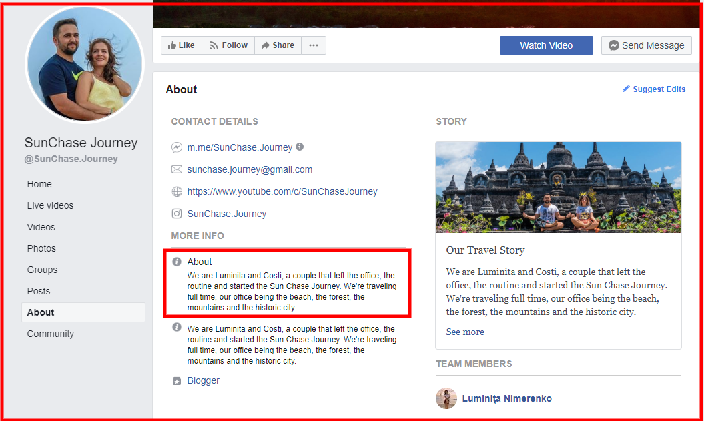Viewport: 704px width, 421px height.
Task: Click info icon beside second description paragraph
Action: pyautogui.click(x=177, y=327)
